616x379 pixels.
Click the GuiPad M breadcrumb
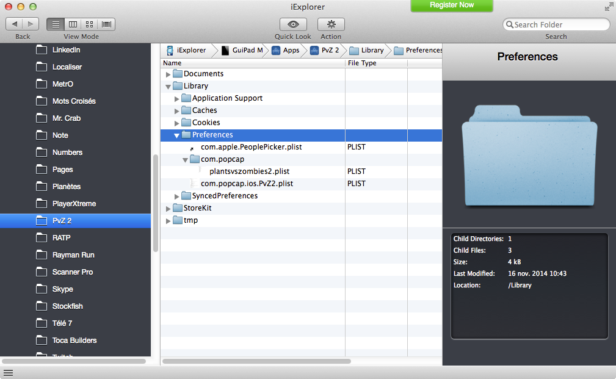242,50
